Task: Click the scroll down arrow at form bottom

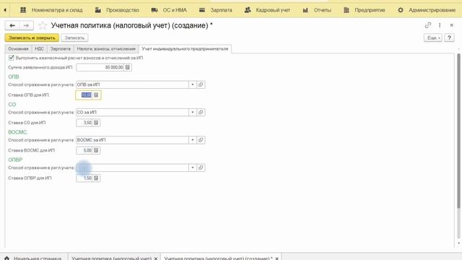Action: coord(459,243)
